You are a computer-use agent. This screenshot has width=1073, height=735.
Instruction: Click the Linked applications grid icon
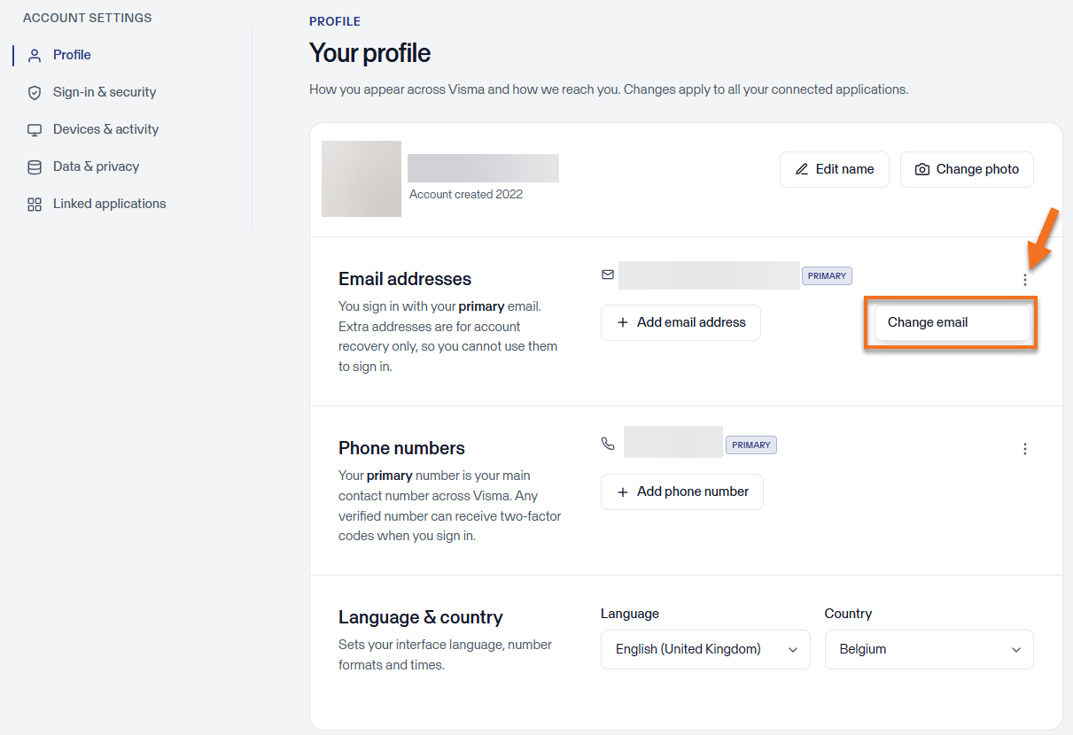[x=35, y=204]
